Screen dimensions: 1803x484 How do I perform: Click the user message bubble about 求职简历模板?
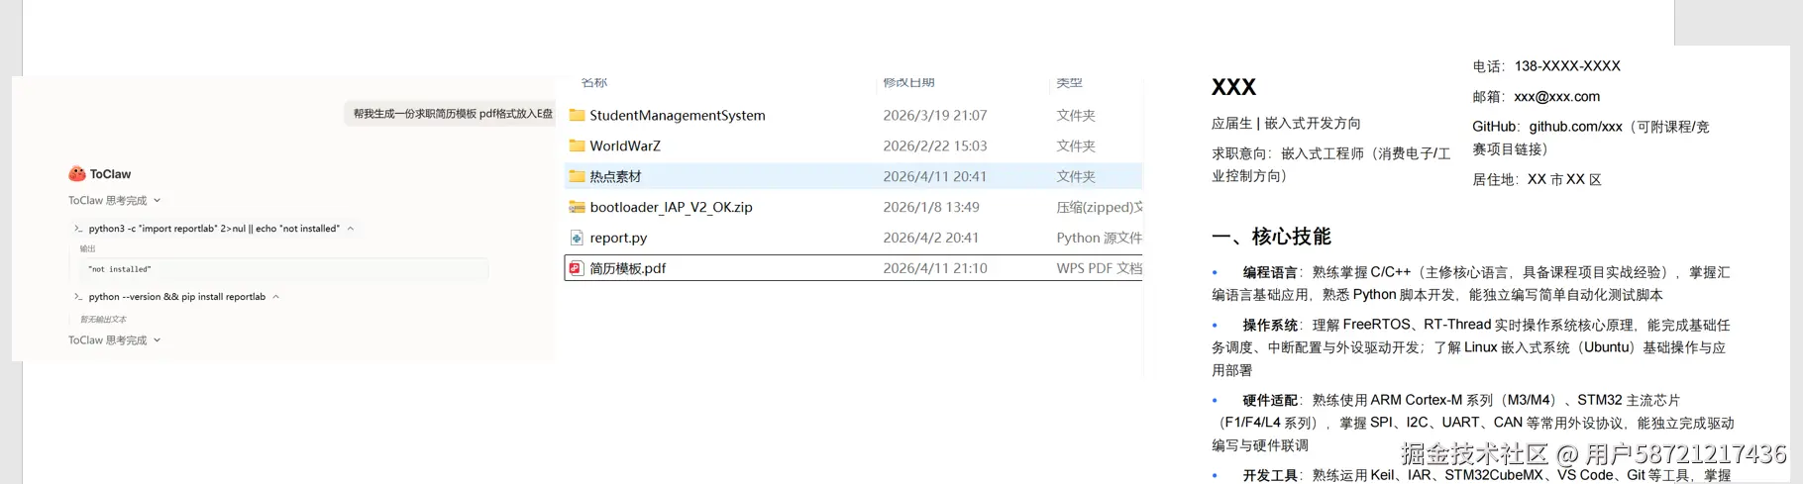(452, 114)
